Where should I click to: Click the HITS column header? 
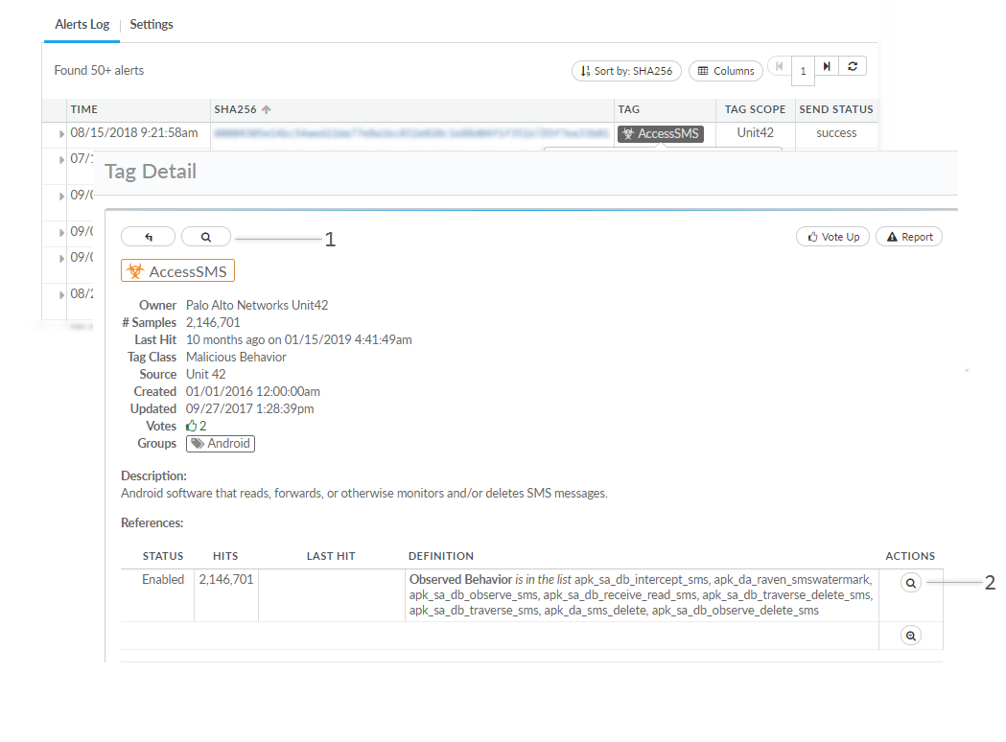225,556
